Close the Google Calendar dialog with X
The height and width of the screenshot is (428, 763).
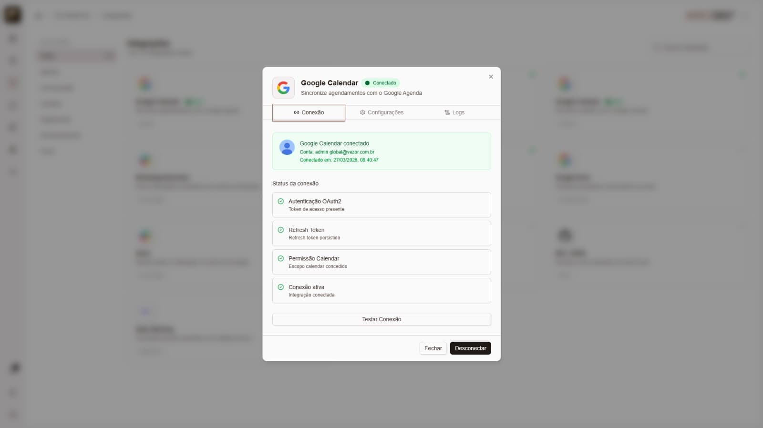click(491, 77)
